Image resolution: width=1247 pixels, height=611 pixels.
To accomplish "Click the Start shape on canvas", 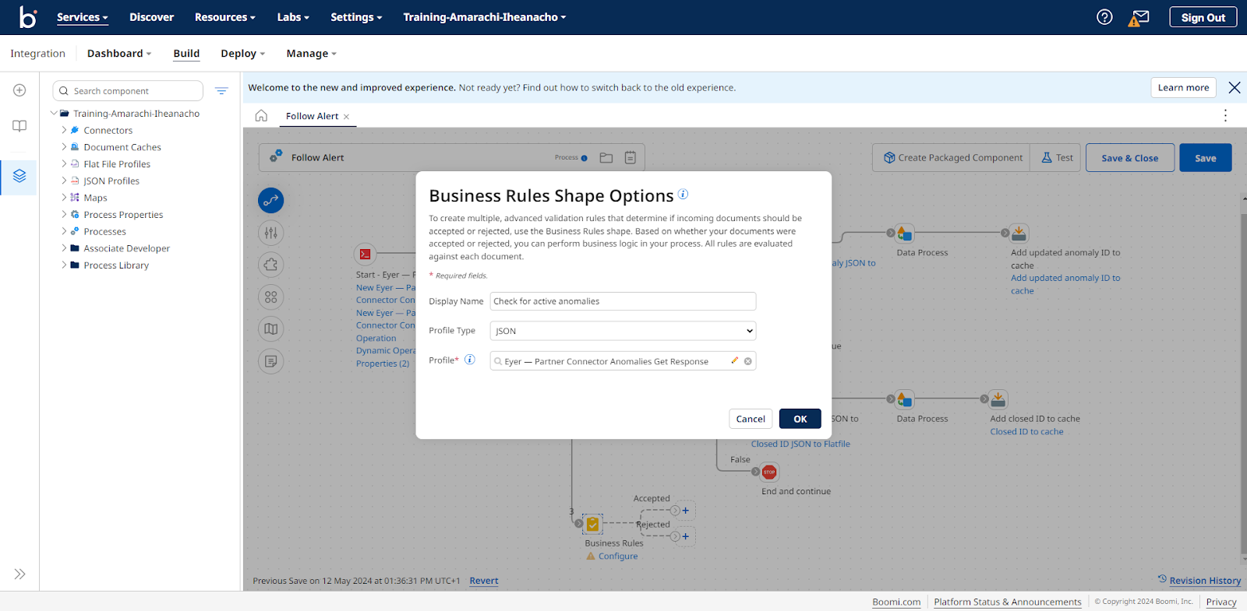I will pos(365,254).
